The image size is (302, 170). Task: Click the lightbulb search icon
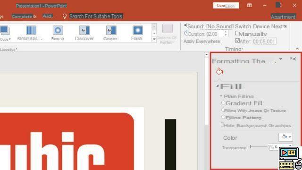point(65,16)
